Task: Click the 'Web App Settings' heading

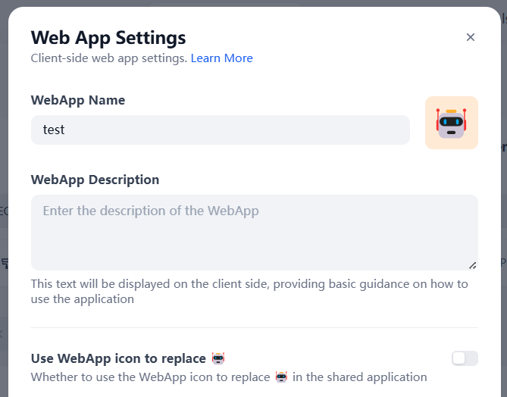Action: click(108, 37)
